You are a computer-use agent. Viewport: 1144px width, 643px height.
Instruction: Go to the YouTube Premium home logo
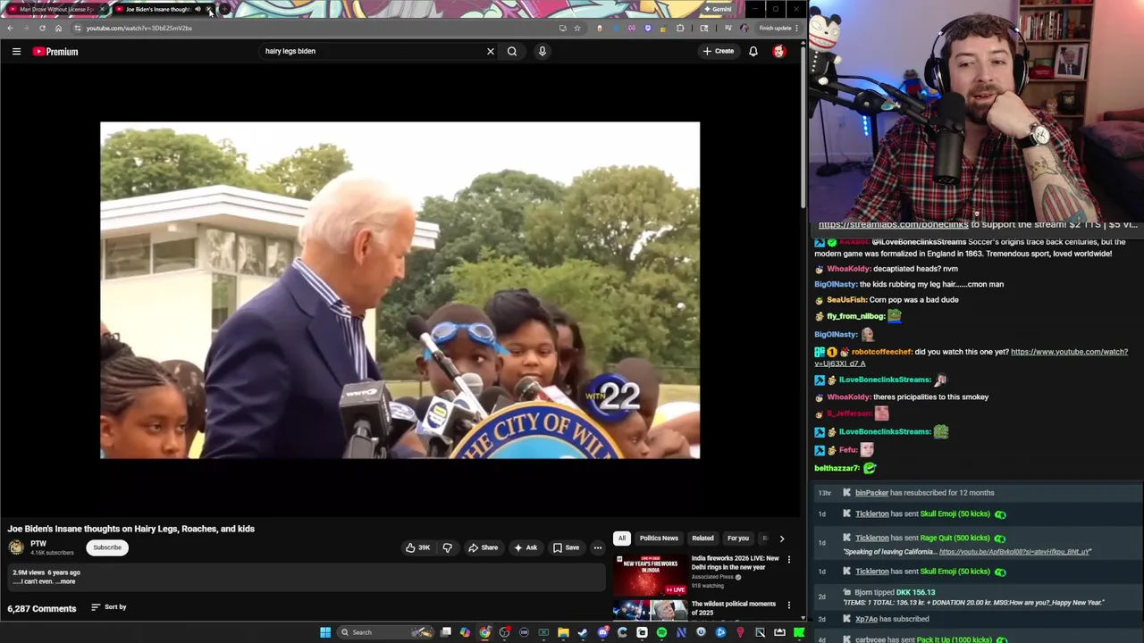56,52
